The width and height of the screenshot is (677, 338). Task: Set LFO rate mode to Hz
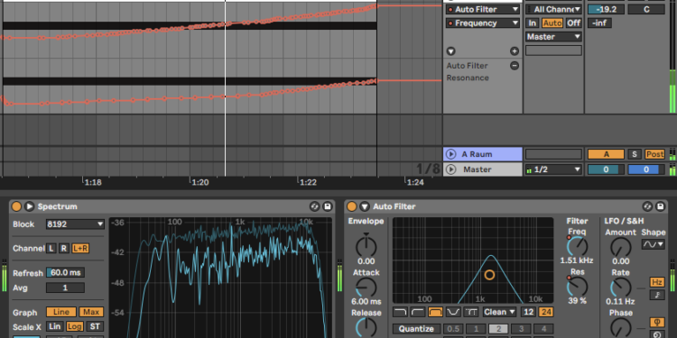(x=657, y=282)
